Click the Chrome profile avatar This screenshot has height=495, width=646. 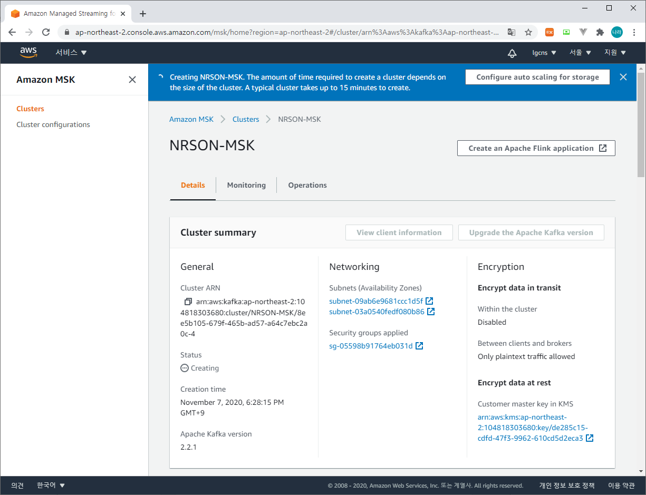[x=617, y=32]
